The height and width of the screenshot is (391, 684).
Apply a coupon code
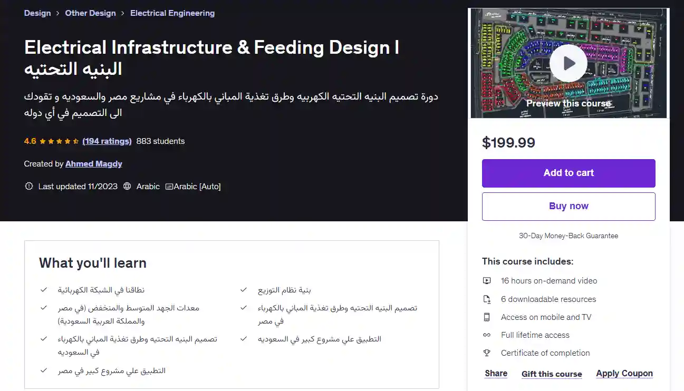coord(624,373)
